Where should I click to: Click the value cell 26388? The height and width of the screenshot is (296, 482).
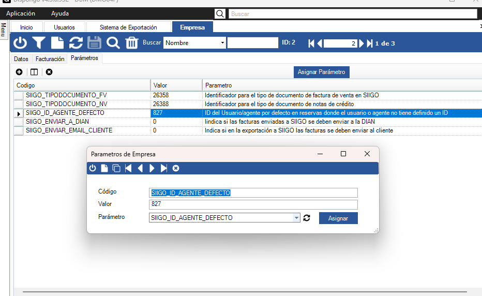[176, 104]
